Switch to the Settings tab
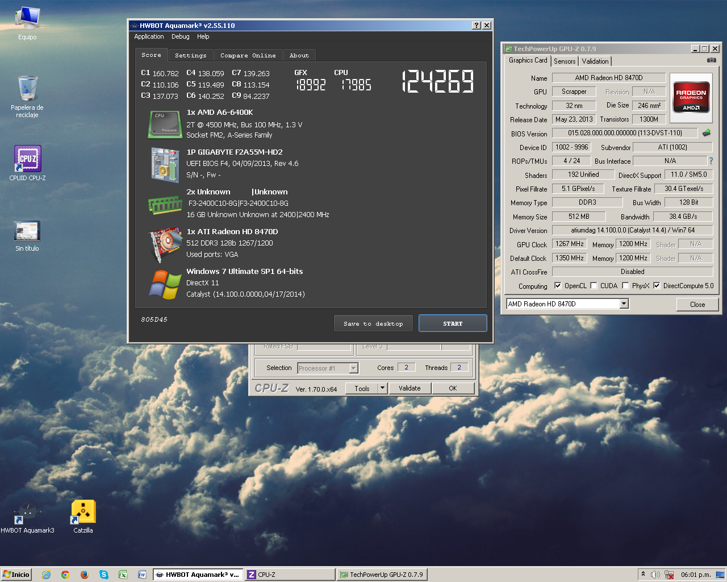The height and width of the screenshot is (582, 727). (x=190, y=55)
